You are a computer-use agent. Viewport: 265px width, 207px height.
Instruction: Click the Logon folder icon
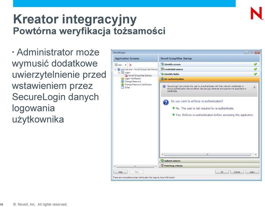pos(123,72)
